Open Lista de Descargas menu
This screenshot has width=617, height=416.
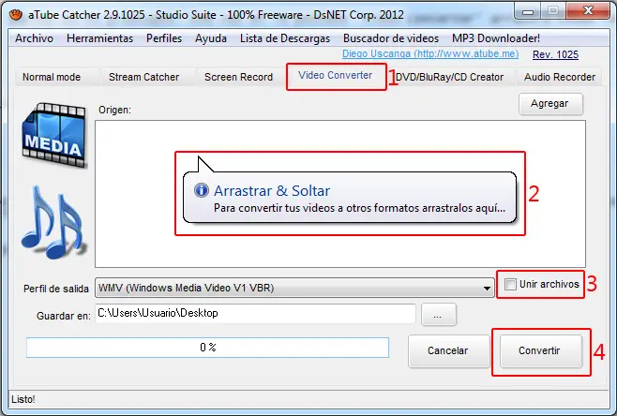point(285,38)
